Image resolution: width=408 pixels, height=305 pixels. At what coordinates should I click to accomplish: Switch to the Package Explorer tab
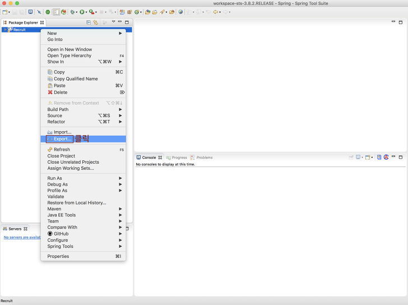pos(23,22)
